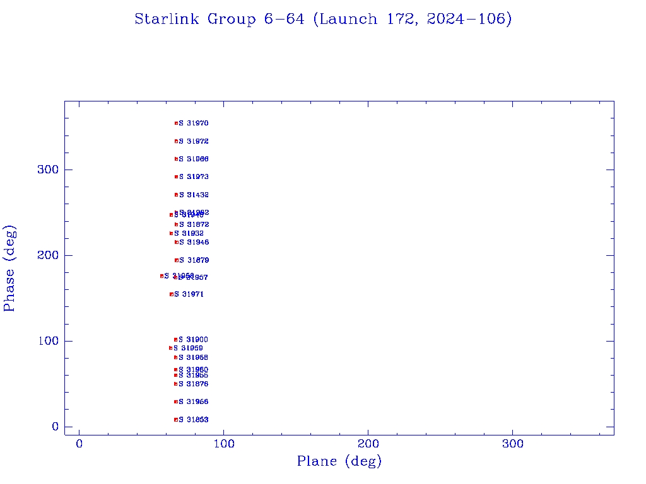Click the 200 tick label on Plane axis
This screenshot has height=484, width=646.
368,444
